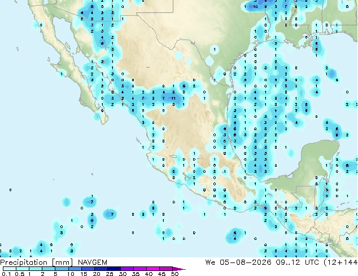Click the 2 to 5 mm legend swatch
The width and height of the screenshot is (358, 276).
point(49,269)
